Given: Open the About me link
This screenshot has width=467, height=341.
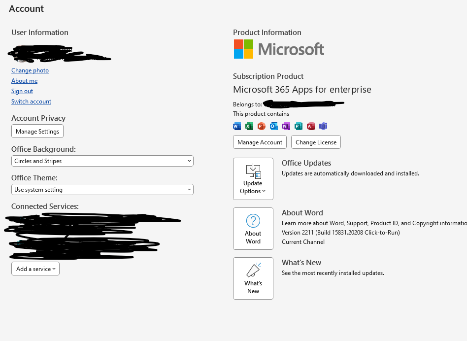Looking at the screenshot, I should pos(25,81).
